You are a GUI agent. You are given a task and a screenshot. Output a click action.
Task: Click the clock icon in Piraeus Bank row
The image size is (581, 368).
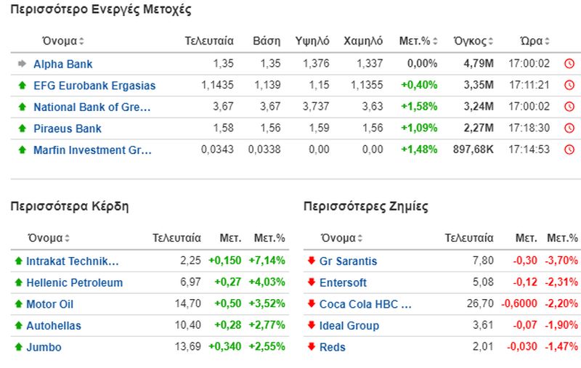569,128
